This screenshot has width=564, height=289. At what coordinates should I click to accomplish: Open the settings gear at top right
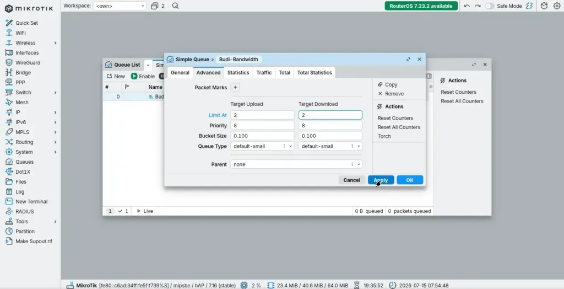tap(556, 6)
